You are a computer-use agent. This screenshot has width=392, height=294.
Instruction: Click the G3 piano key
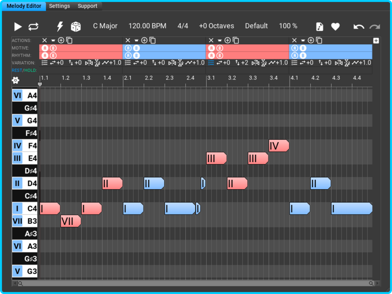coord(25,271)
